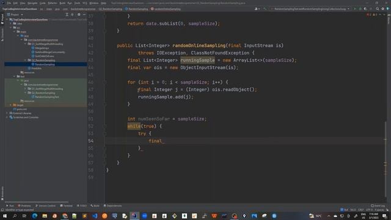
Task: Open the run configuration dropdown
Action: pos(310,9)
